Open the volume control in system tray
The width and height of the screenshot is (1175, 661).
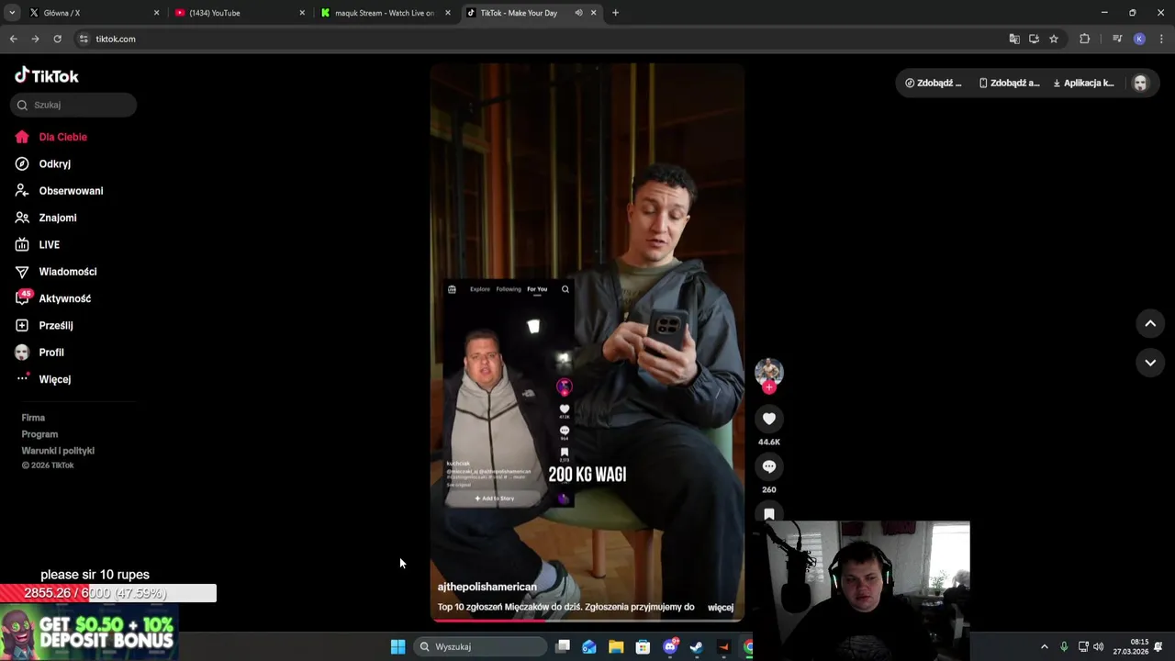1098,646
